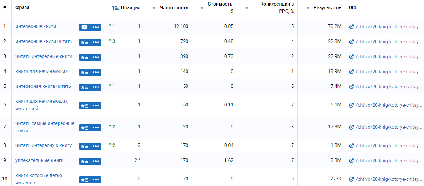Open the keyword 'читать самые интересные книги'
The image size is (424, 186).
(45, 127)
